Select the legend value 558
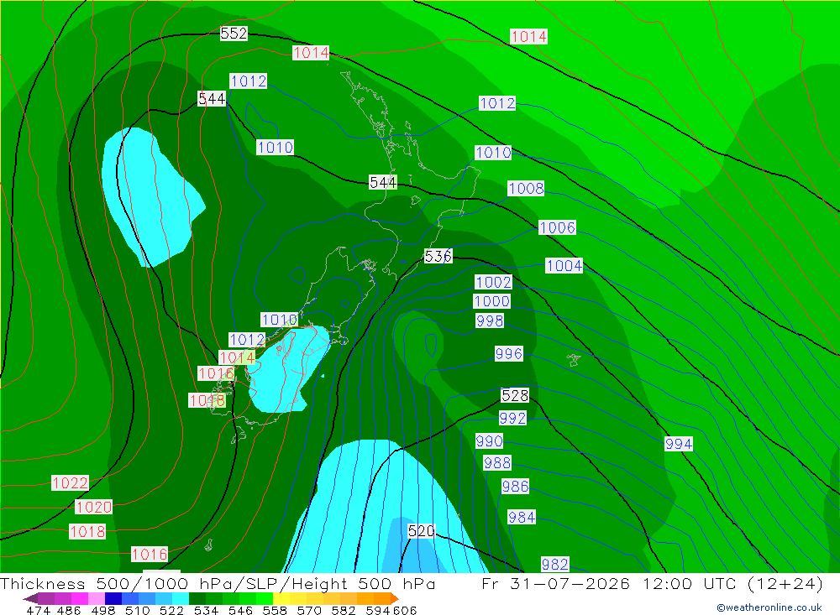The width and height of the screenshot is (840, 615). tap(275, 610)
